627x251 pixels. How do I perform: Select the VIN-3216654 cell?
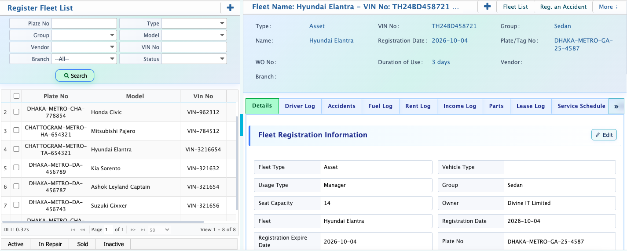[203, 150]
